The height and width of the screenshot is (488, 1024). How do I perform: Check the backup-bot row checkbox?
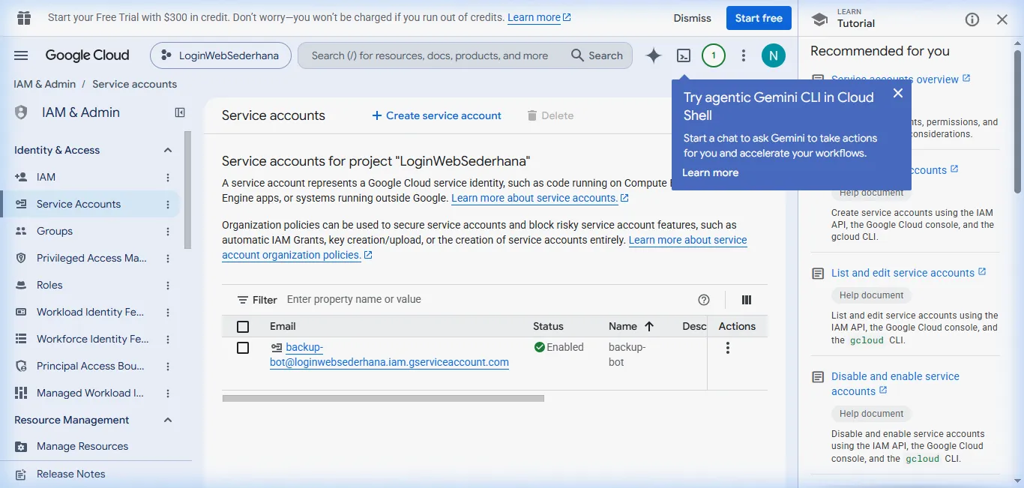[243, 348]
